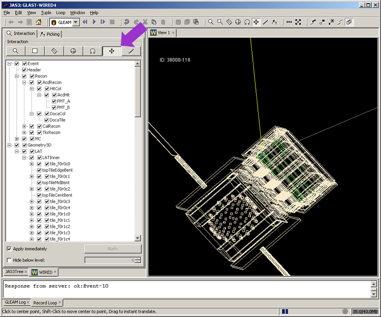Screen dimensions: 381x317
Task: Select the 3D rotate globe tool in the toolbar
Action: 238,22
